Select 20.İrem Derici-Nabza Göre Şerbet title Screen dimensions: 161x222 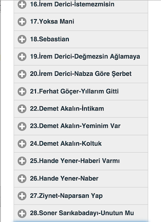click(81, 74)
